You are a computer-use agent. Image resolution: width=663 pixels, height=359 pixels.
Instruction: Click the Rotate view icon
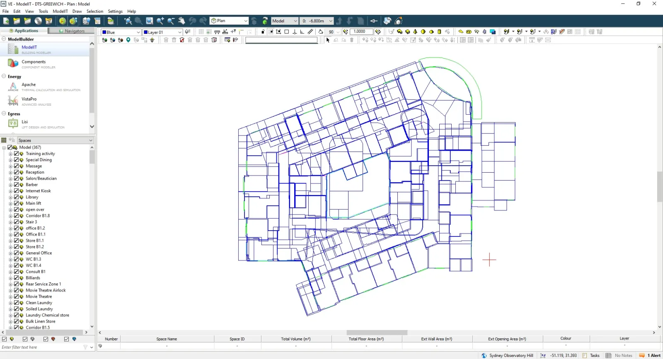(387, 21)
